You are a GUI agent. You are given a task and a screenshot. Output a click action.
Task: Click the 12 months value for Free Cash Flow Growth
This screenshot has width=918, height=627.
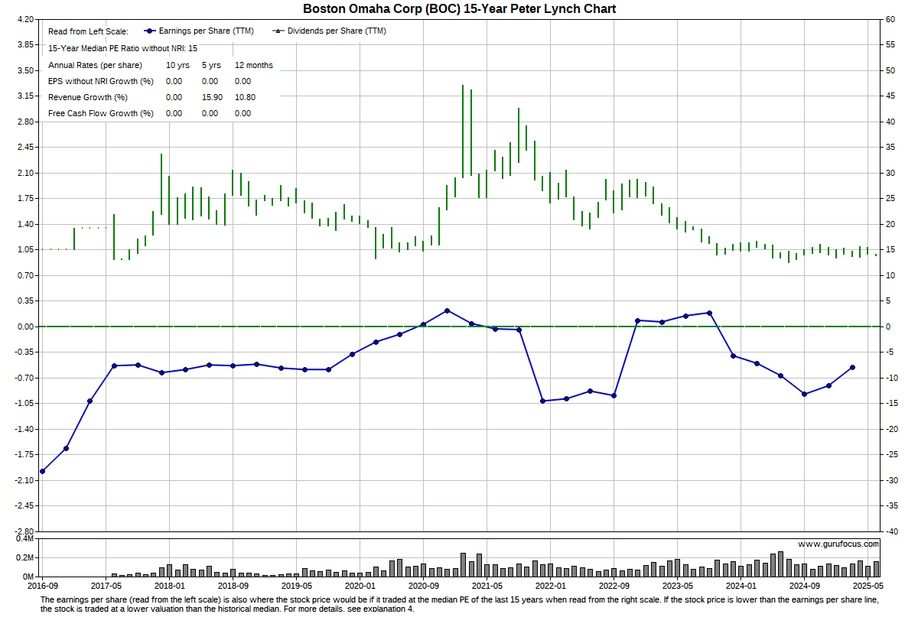point(243,113)
